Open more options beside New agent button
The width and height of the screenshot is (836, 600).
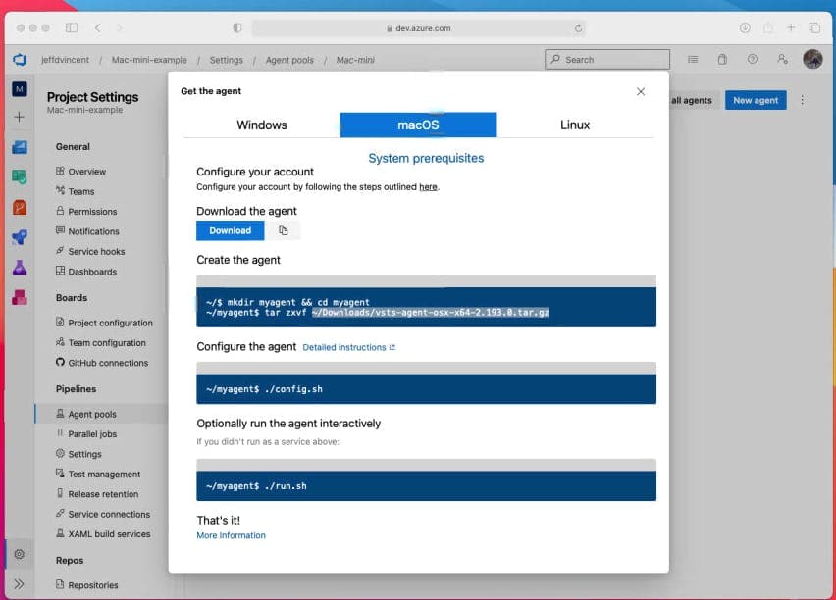point(802,100)
